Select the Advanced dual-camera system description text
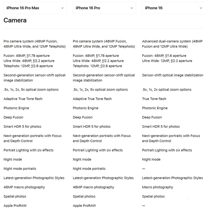 pos(172,44)
